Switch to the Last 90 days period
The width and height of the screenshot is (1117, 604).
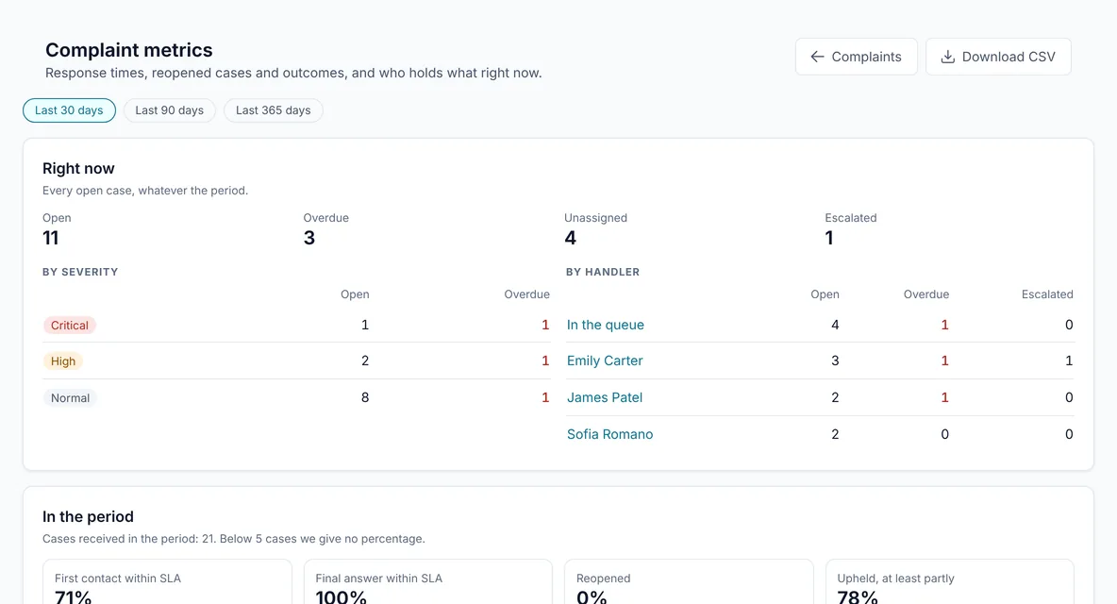click(170, 110)
